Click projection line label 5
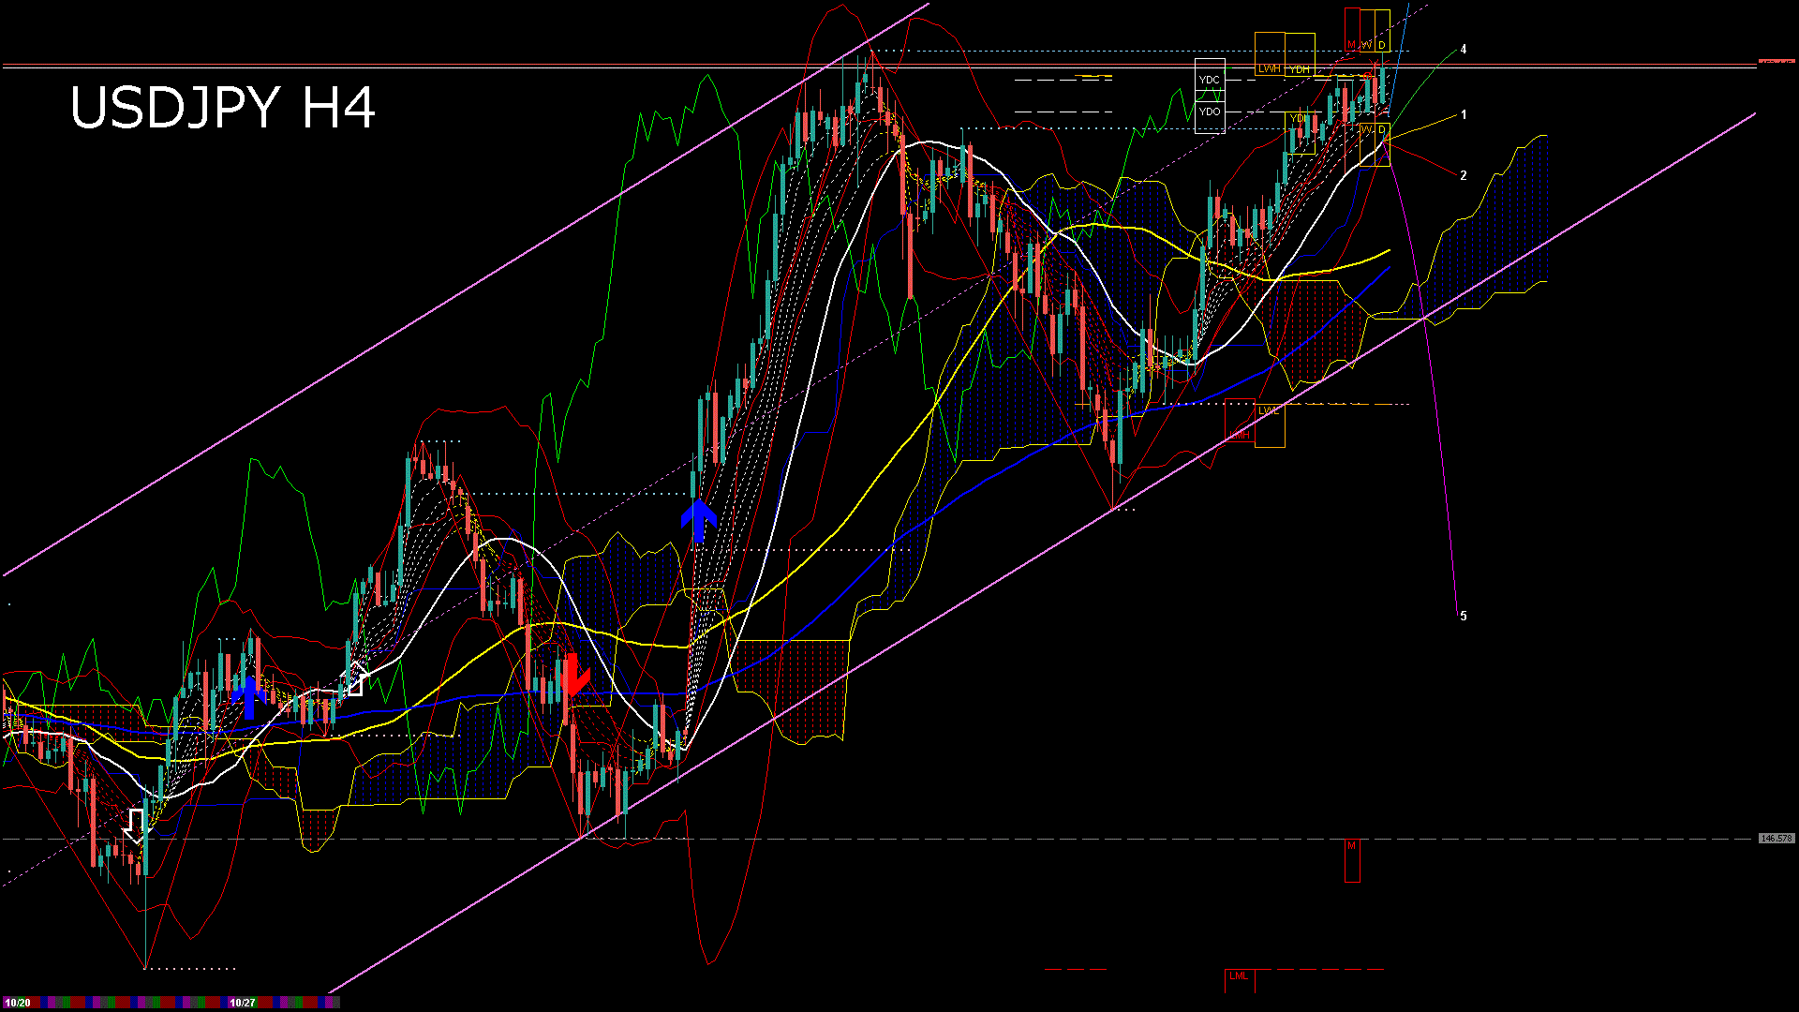This screenshot has height=1012, width=1799. tap(1464, 616)
